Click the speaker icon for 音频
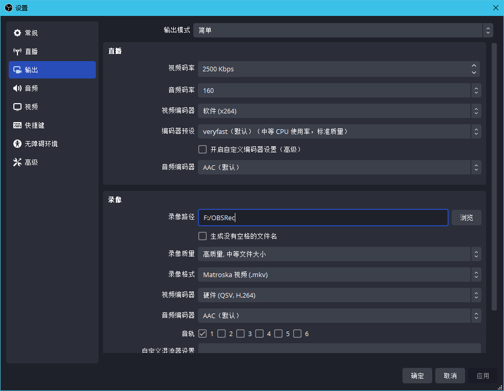 [17, 88]
